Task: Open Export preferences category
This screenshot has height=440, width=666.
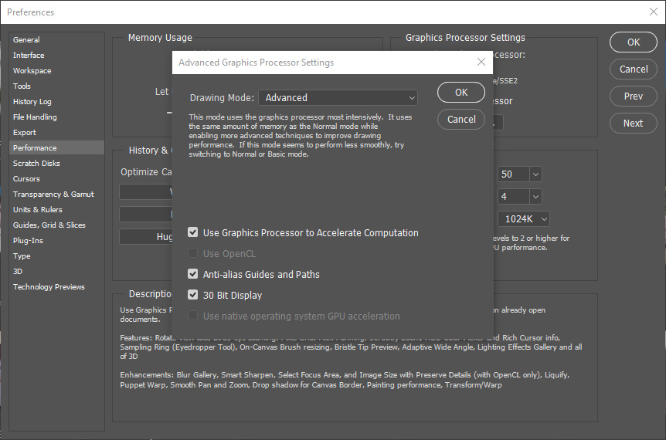Action: (56, 132)
